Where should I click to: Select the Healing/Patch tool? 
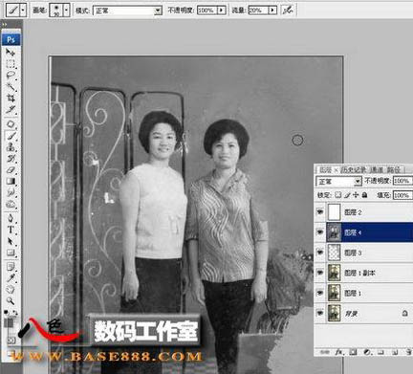click(11, 124)
